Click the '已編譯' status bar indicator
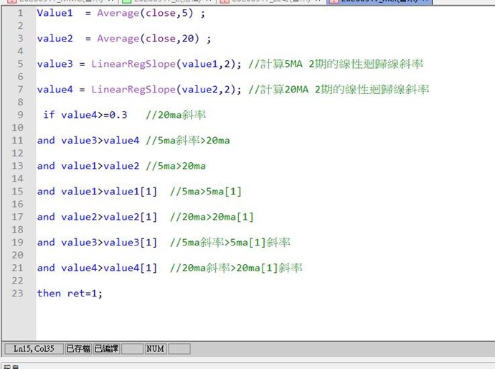This screenshot has width=495, height=369. (106, 349)
